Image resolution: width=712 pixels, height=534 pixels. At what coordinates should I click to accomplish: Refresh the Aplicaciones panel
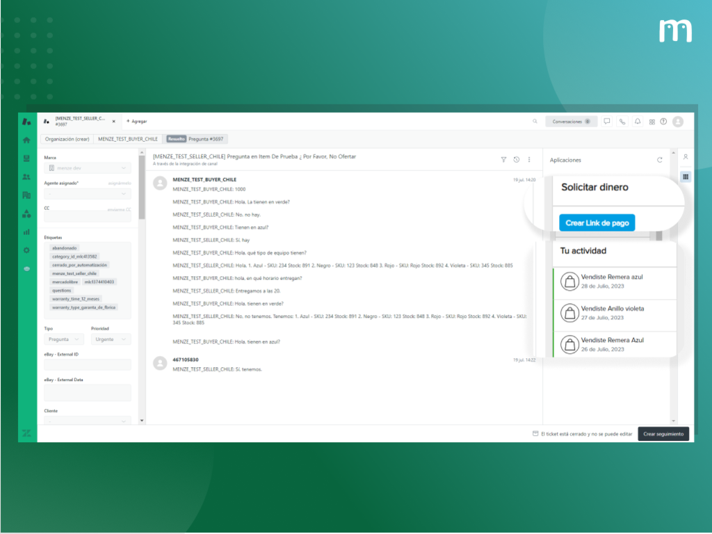(659, 160)
